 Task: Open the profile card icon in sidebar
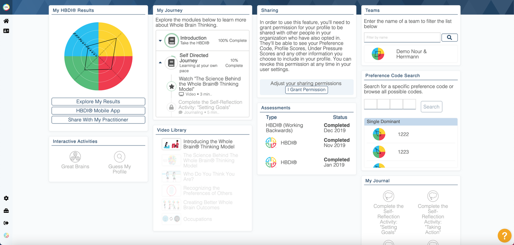tap(6, 31)
